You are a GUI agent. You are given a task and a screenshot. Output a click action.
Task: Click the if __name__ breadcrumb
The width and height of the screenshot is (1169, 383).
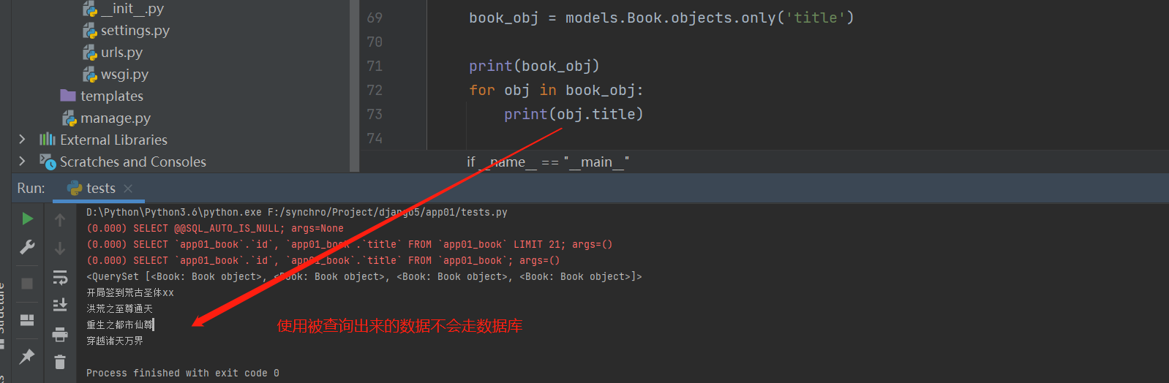click(x=548, y=162)
